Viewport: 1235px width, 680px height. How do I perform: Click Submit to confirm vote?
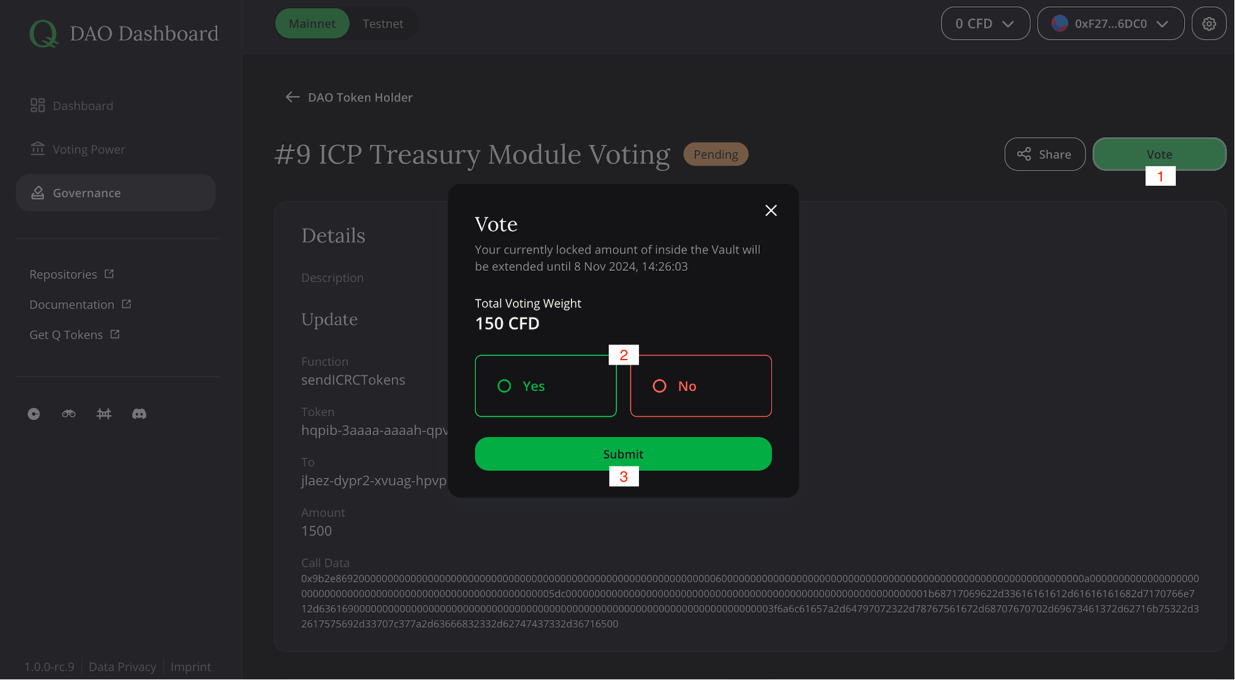pos(623,453)
